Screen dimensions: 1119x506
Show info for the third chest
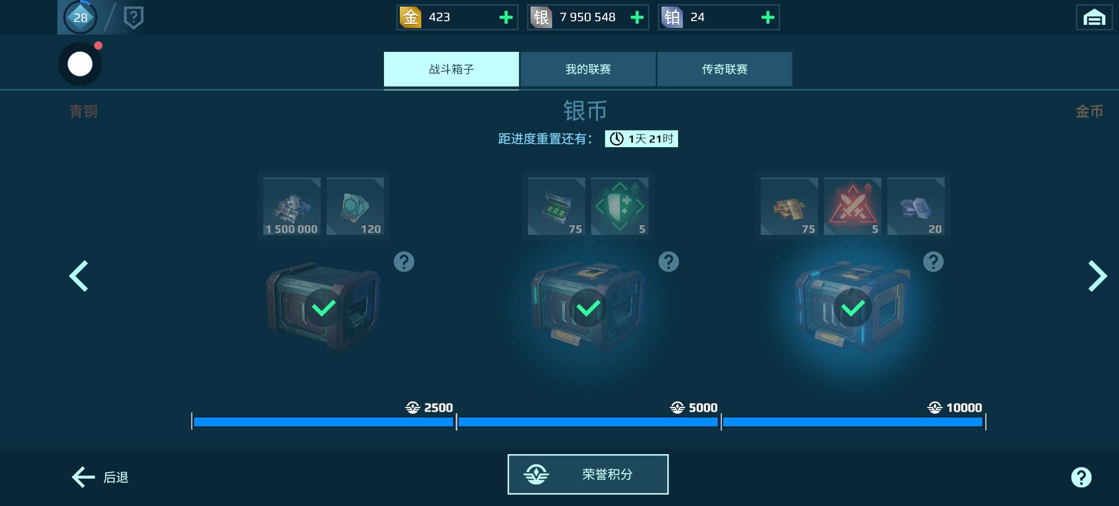tap(932, 262)
